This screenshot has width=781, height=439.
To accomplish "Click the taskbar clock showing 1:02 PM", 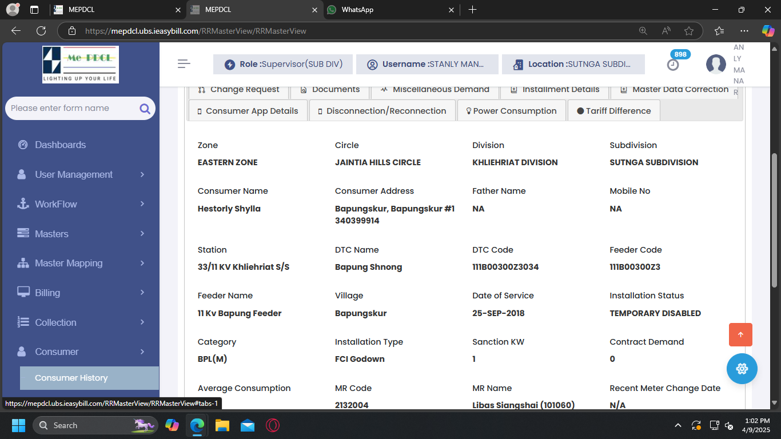I will (757, 425).
